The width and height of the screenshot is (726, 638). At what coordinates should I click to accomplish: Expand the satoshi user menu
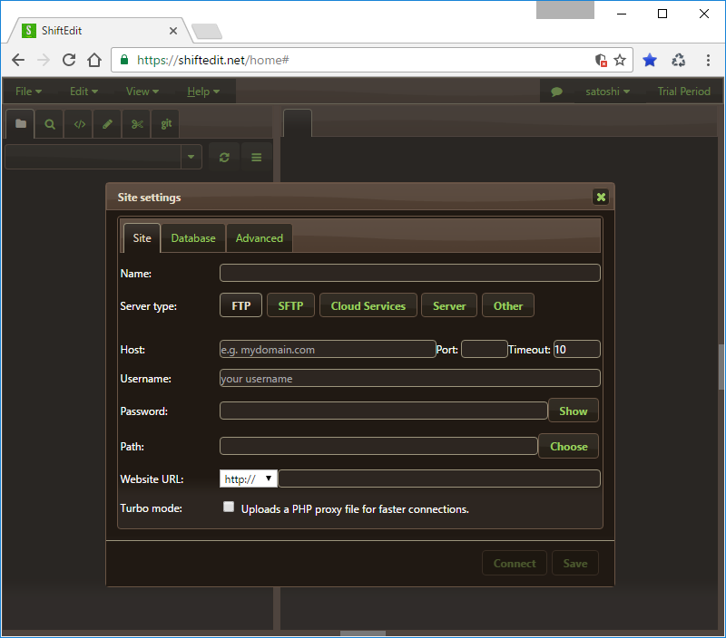tap(607, 92)
